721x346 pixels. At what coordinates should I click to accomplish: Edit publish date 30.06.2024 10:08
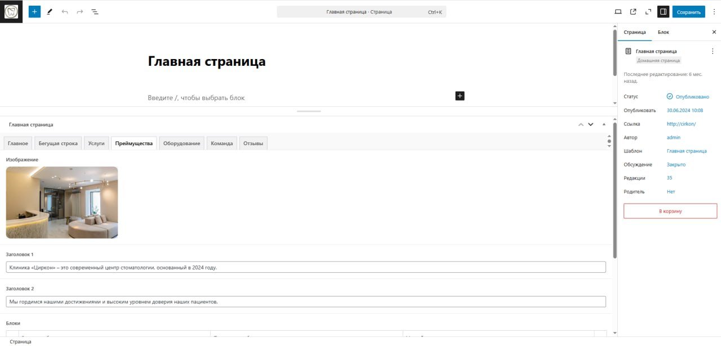coord(685,110)
